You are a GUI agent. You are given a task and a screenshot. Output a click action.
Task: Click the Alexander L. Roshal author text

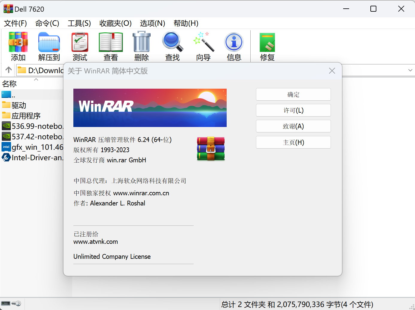click(118, 203)
